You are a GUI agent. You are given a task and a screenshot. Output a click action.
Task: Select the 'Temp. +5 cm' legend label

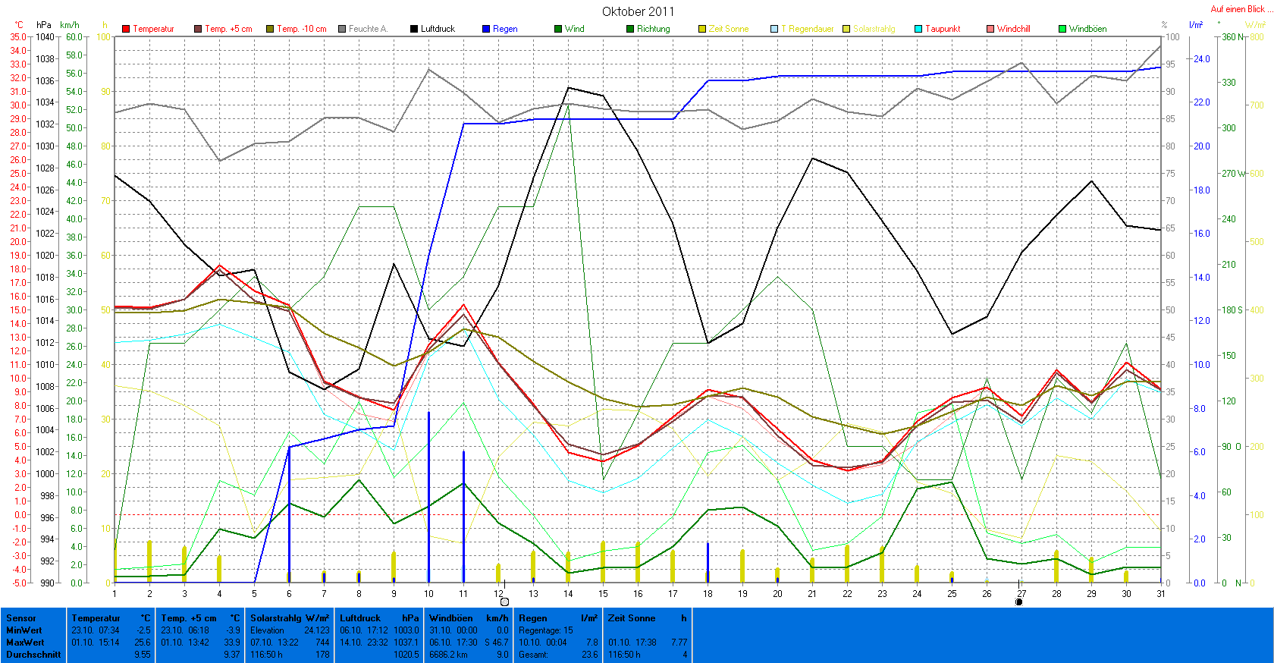[x=227, y=29]
